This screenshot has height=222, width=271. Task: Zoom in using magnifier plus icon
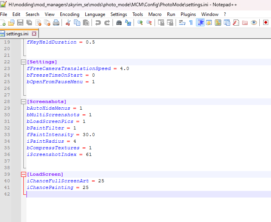tap(140, 23)
